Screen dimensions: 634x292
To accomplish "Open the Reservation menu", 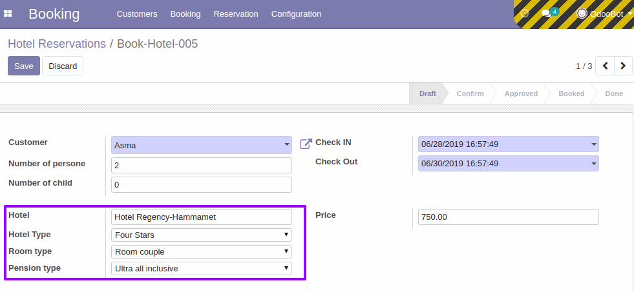I will click(x=236, y=14).
